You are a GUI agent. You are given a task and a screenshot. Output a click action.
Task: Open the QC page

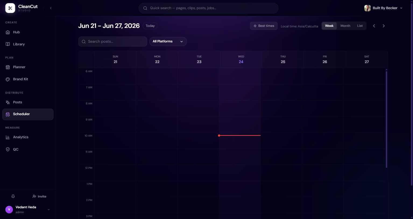(x=28, y=149)
